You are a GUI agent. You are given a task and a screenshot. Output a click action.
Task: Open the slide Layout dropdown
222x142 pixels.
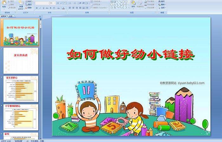(29, 1)
